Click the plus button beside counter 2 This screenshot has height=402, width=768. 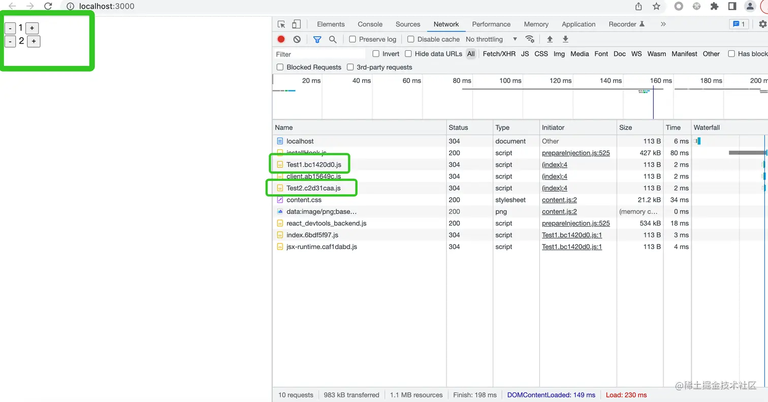(x=34, y=41)
